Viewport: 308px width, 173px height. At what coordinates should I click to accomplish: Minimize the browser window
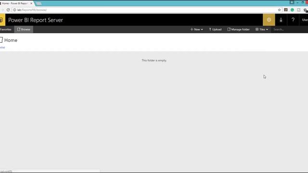297,2
